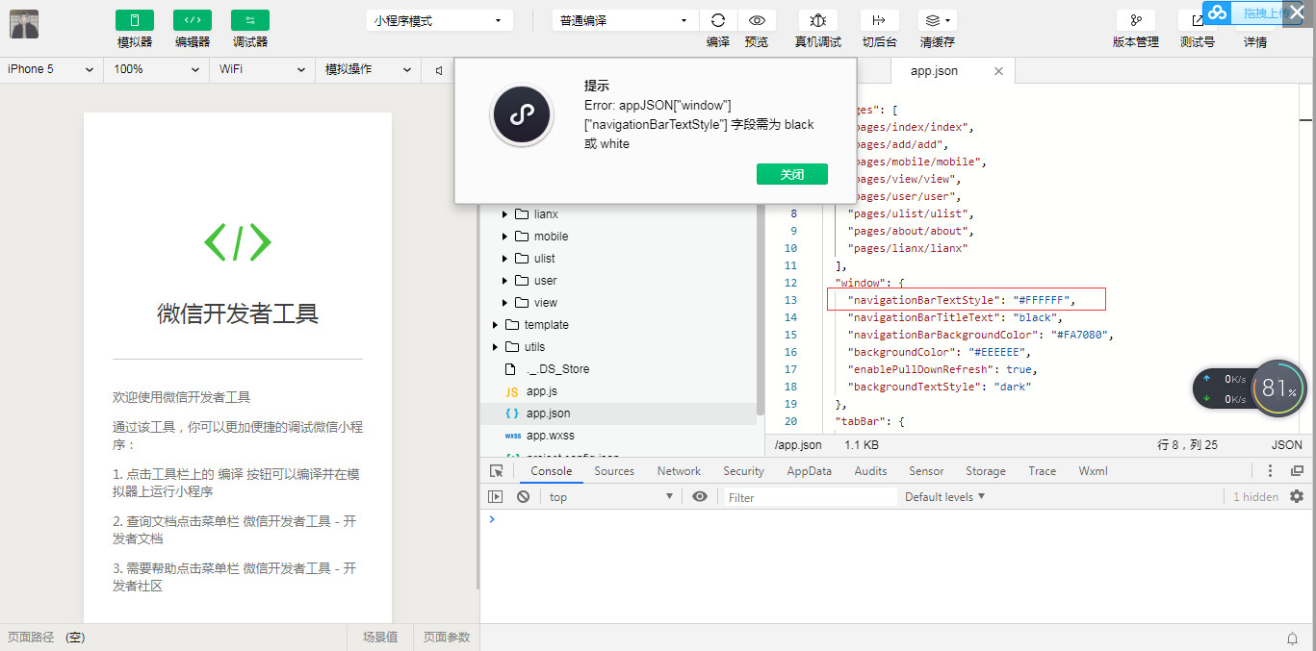
Task: Click the scene value (场景值) status item
Action: pos(380,637)
